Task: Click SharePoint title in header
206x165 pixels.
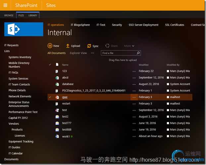Action: click(x=26, y=5)
